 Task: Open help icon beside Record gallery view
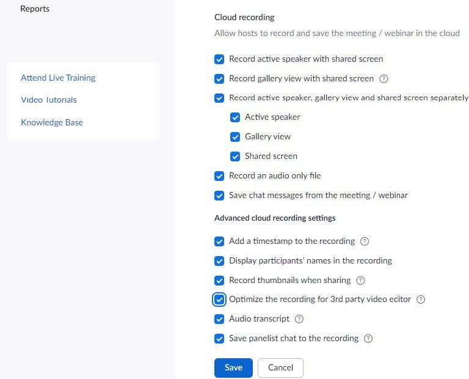pyautogui.click(x=384, y=79)
